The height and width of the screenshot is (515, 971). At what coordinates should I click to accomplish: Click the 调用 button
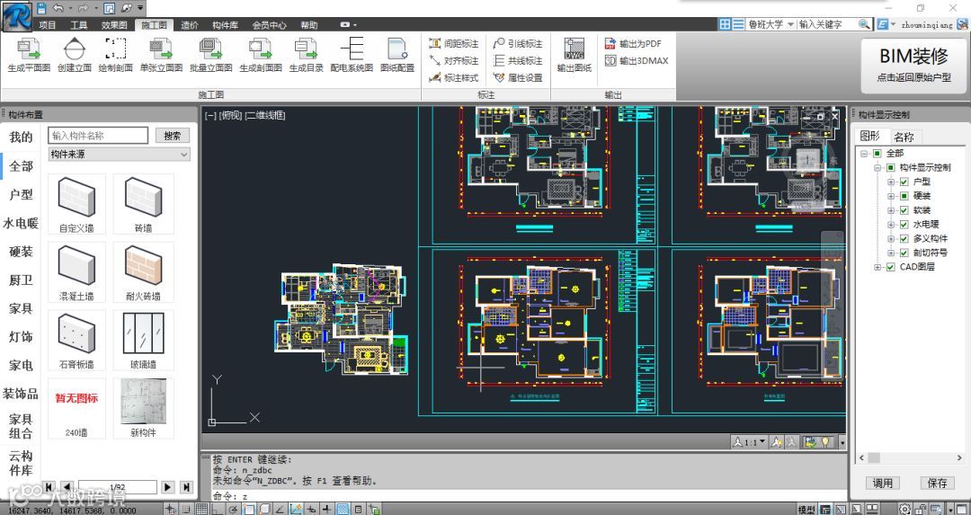883,483
